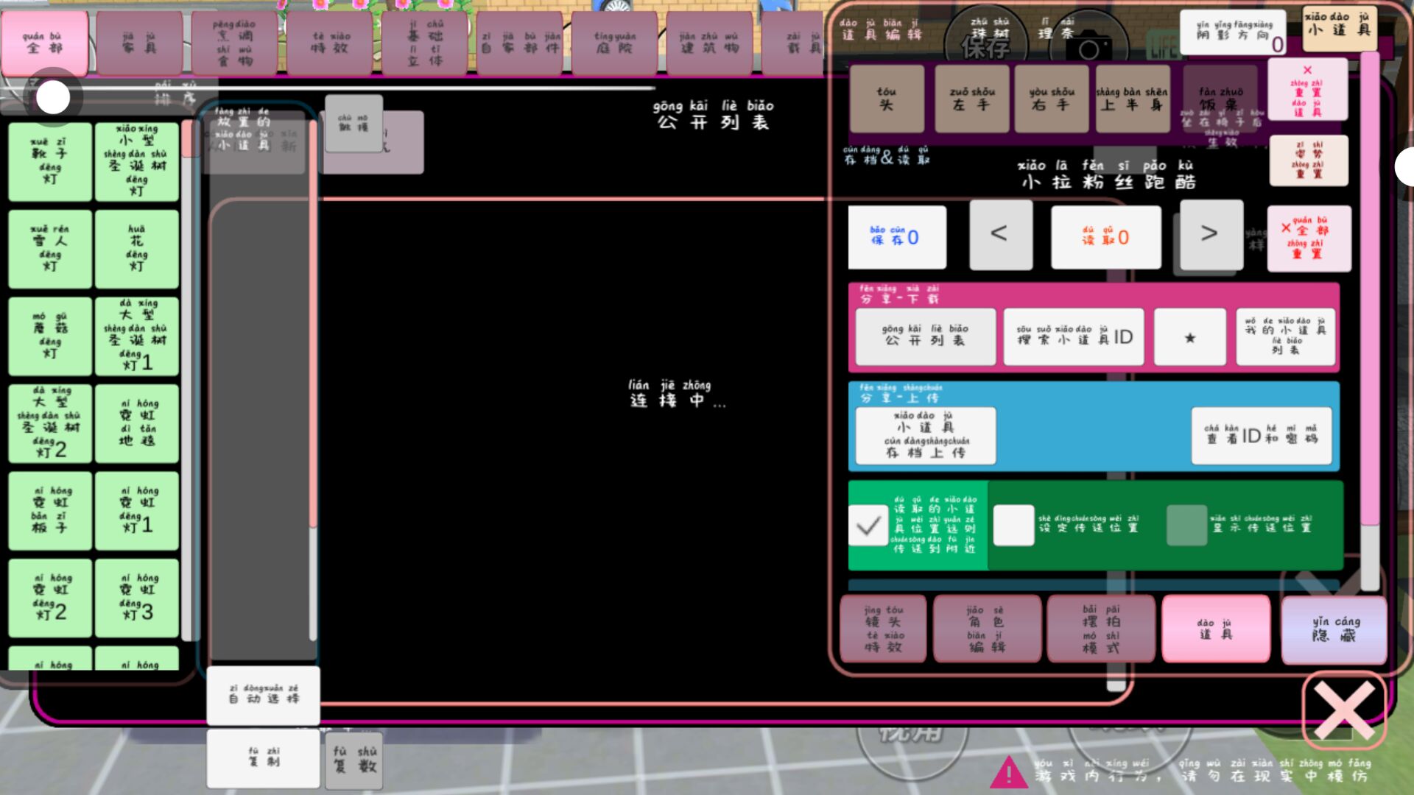The image size is (1414, 795).
Task: Click the 小道具存档上传 upload button
Action: click(x=925, y=436)
